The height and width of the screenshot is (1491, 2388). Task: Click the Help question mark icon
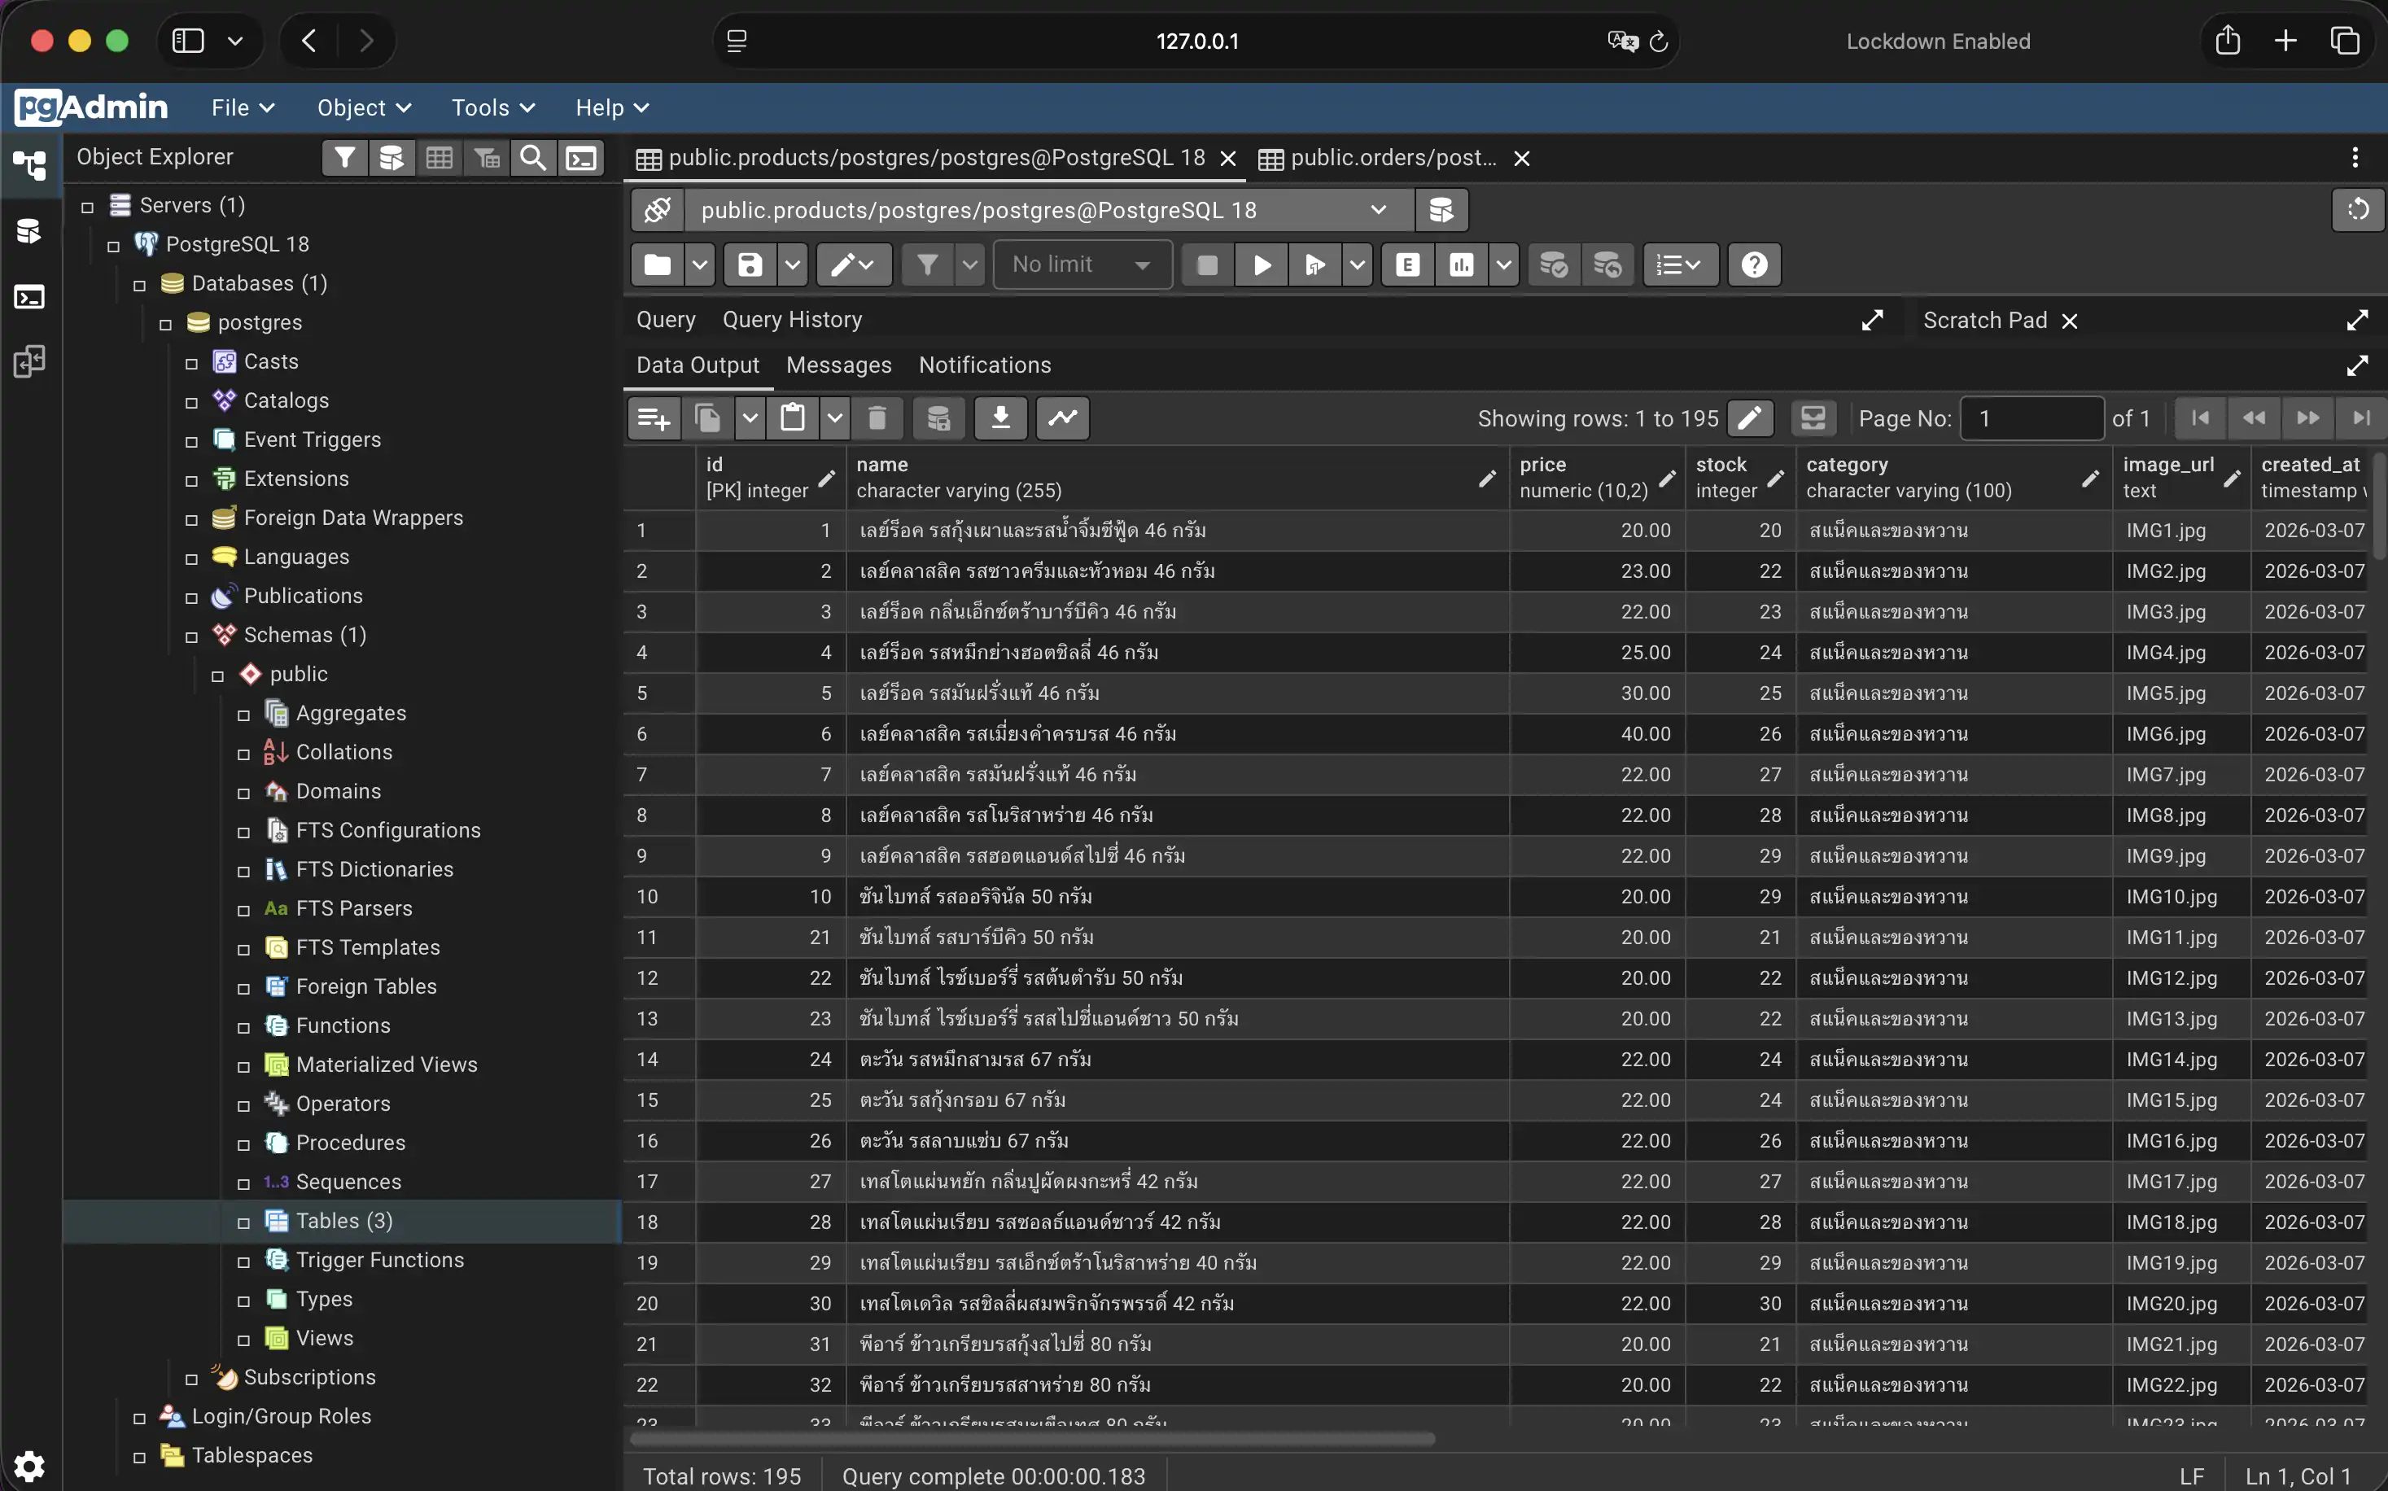[x=1754, y=265]
